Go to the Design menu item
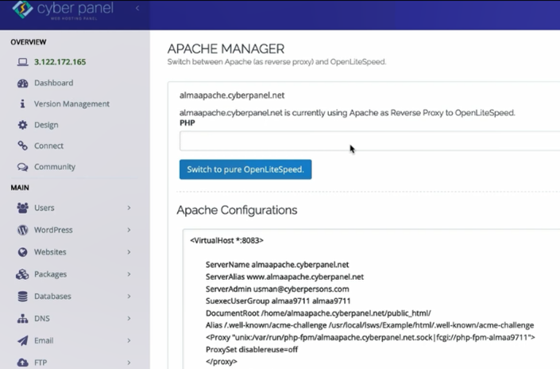Image resolution: width=560 pixels, height=369 pixels. [x=46, y=125]
